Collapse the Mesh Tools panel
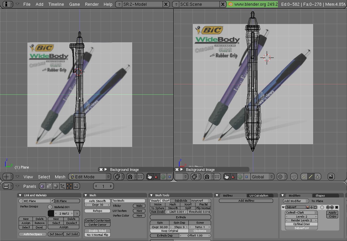The image size is (347, 241). point(151,195)
